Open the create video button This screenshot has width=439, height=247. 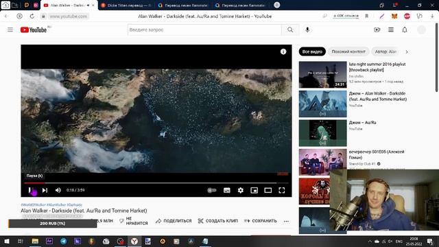click(377, 30)
